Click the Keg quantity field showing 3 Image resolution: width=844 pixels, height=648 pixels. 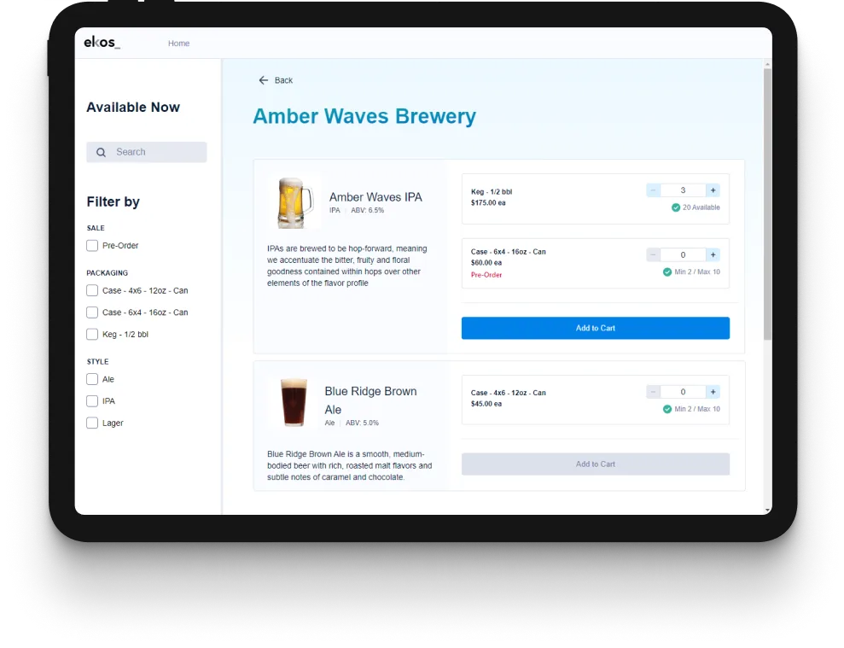point(683,190)
